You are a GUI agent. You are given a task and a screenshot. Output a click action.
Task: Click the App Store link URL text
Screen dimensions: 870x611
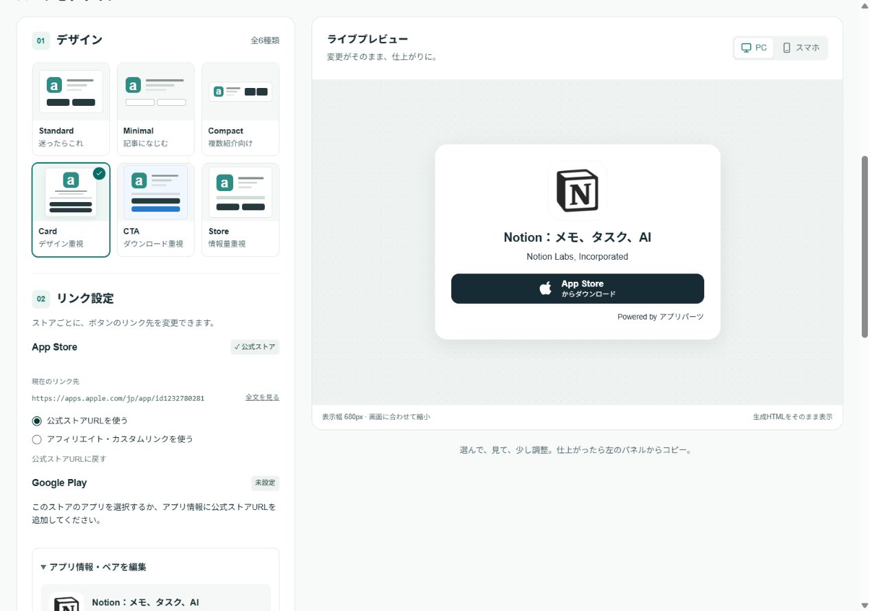point(118,398)
